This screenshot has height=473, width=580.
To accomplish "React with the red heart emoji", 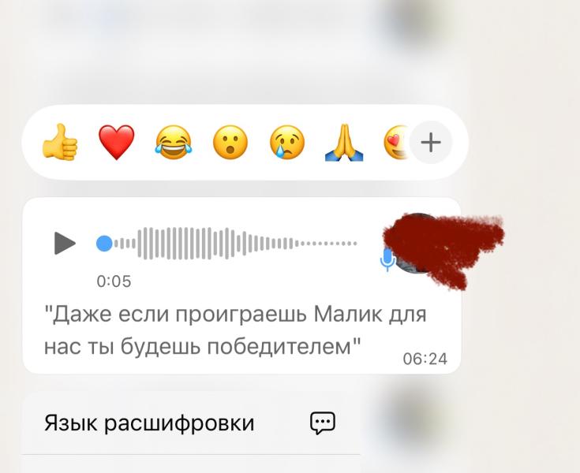I will [x=117, y=142].
